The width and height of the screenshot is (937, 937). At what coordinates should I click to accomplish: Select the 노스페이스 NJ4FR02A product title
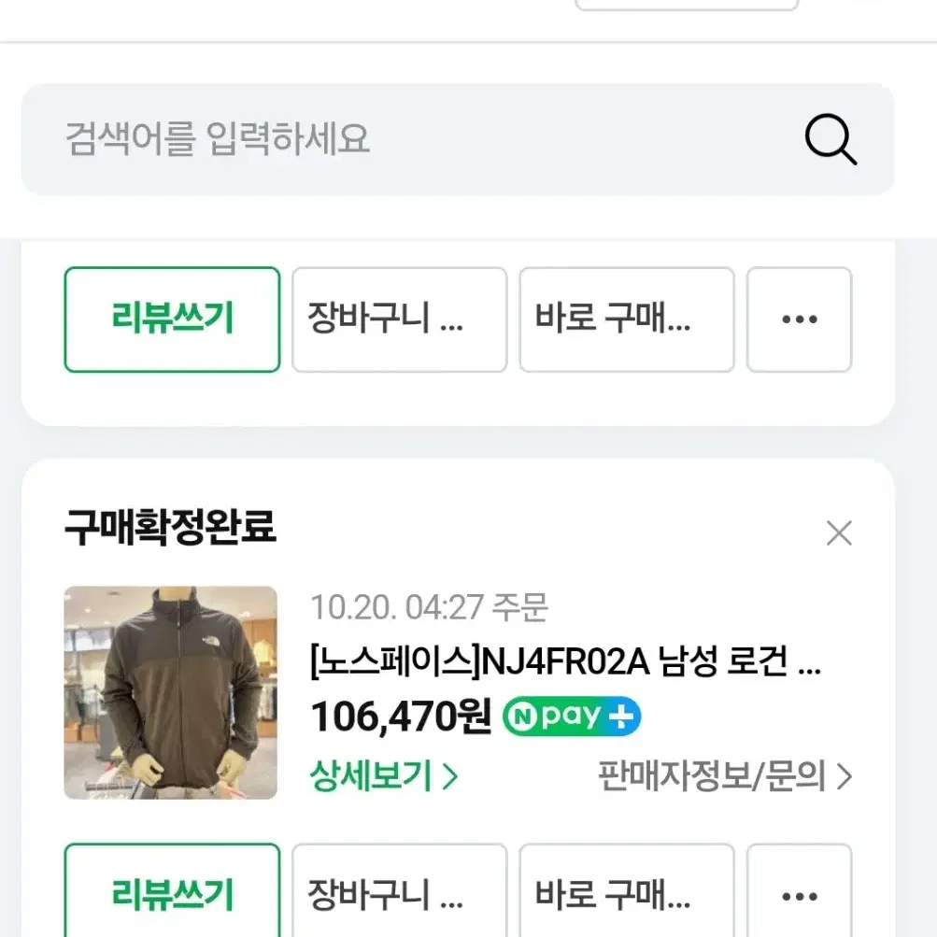tap(565, 663)
